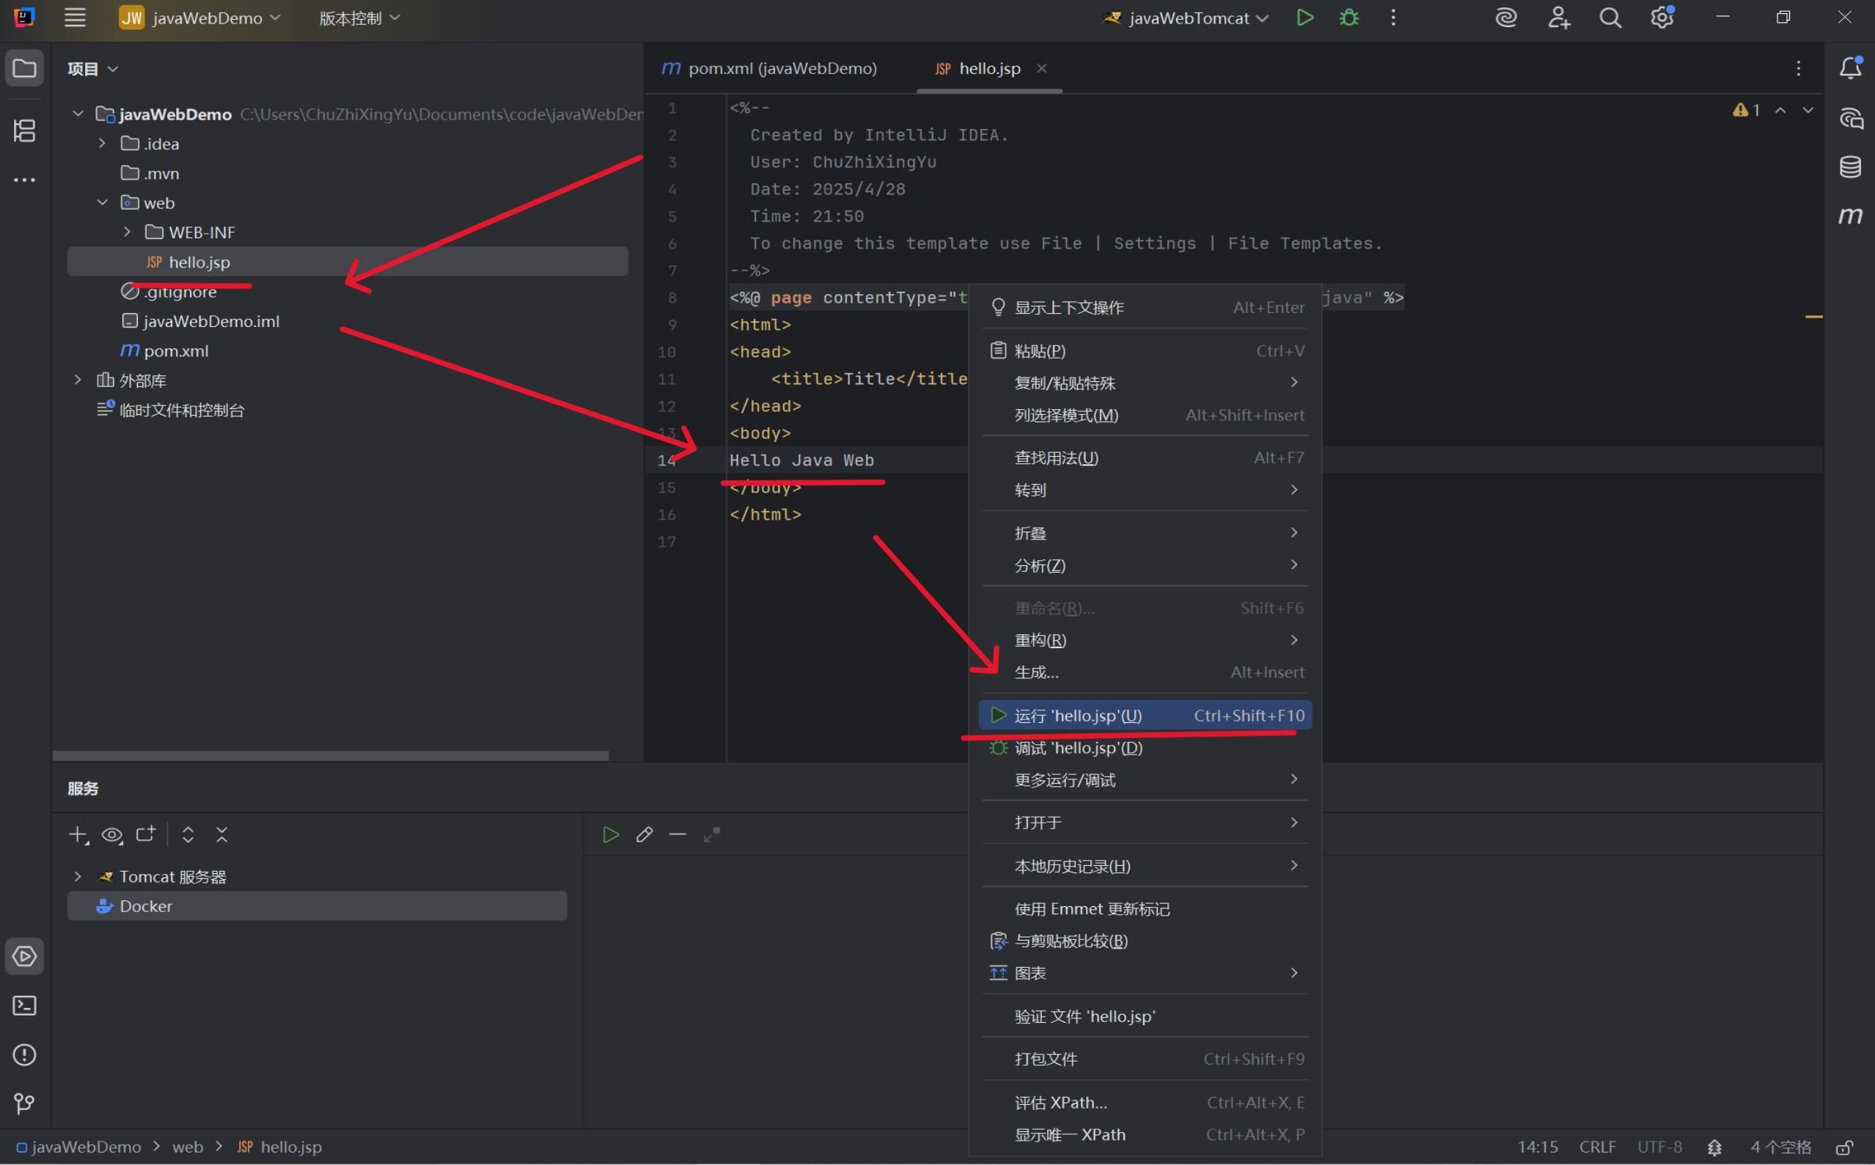This screenshot has width=1875, height=1165.
Task: Toggle the eye icon in the Services toolbar
Action: [111, 834]
